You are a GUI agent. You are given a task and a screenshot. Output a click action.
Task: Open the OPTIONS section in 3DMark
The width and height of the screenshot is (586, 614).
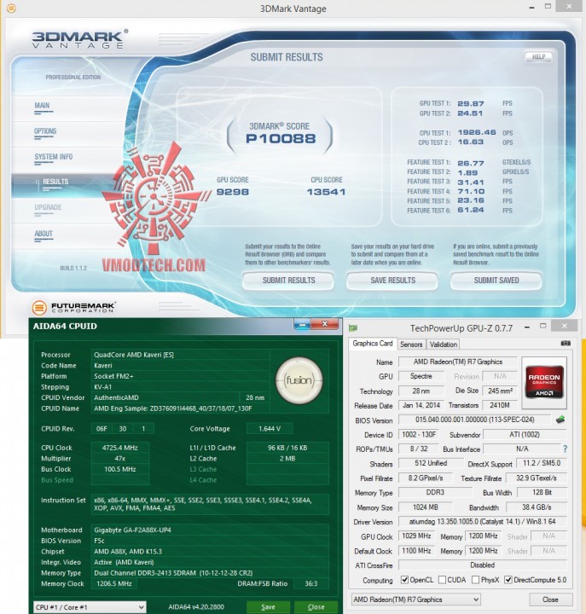(45, 131)
